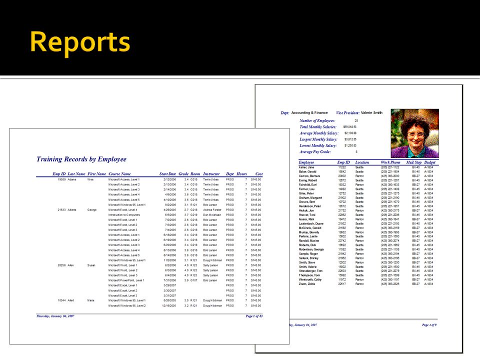The width and height of the screenshot is (480, 360).
Task: Click 'Accounting & Finance' department name
Action: click(309, 112)
